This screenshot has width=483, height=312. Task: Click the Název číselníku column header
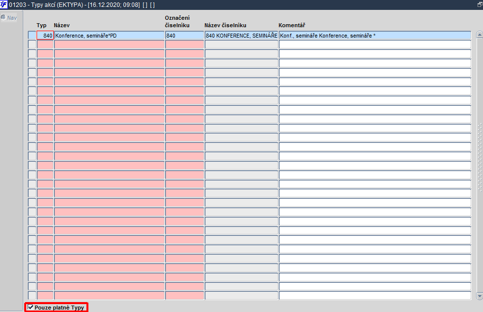225,25
